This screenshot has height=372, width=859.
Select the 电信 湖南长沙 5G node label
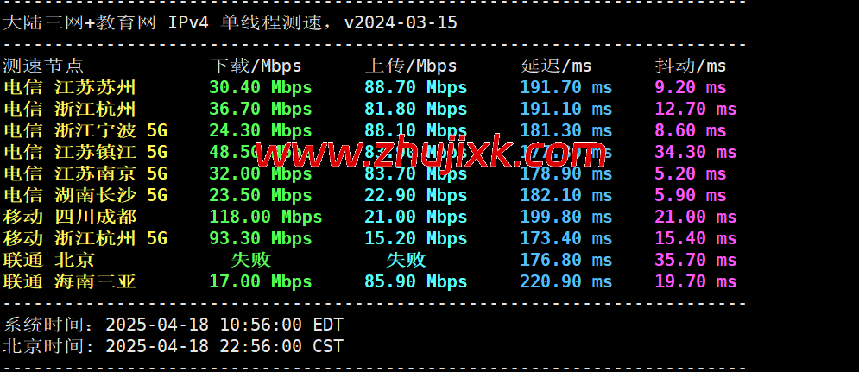(x=85, y=195)
